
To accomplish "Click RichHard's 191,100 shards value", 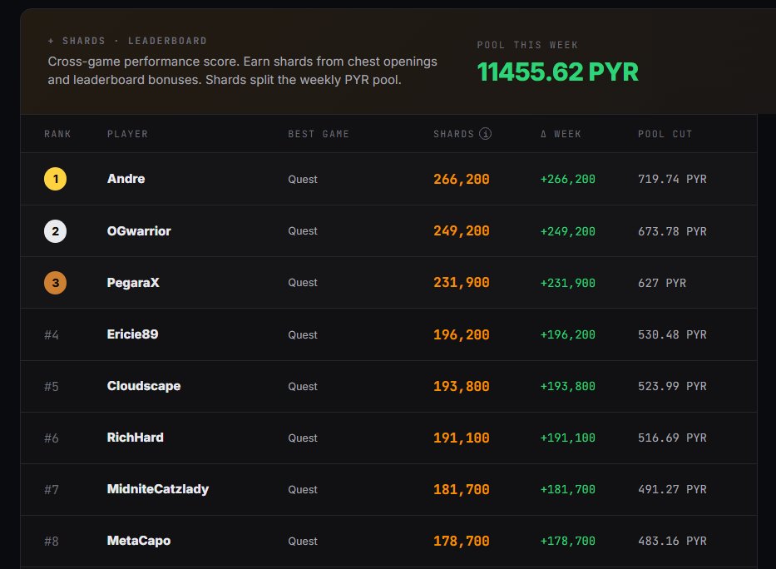I will pos(462,438).
